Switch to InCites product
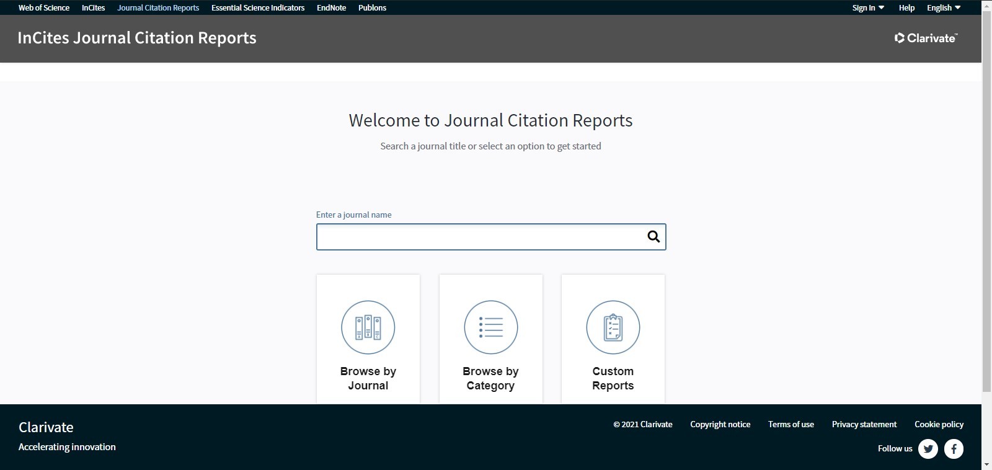This screenshot has height=470, width=992. 94,7
